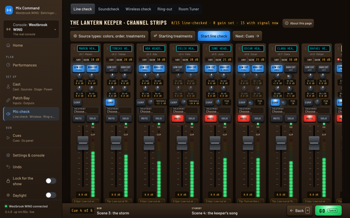Viewport: 350px width, 218px height.
Task: Click the drag handle on Maren's channel strip
Action: tap(74, 49)
